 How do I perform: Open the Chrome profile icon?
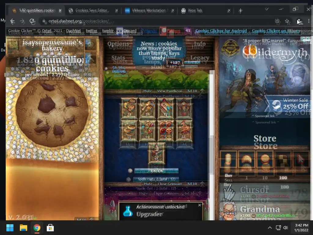coord(299,21)
